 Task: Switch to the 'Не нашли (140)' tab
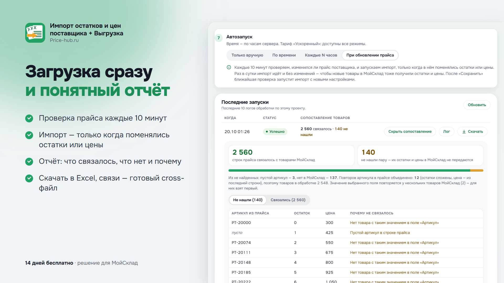pyautogui.click(x=248, y=200)
